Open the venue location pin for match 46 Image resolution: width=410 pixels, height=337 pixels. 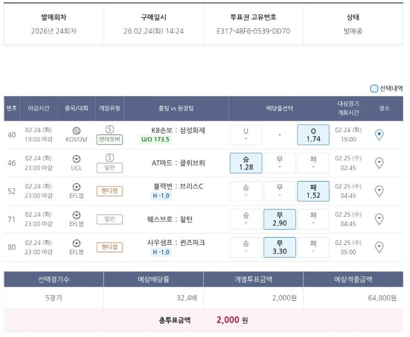pos(380,163)
